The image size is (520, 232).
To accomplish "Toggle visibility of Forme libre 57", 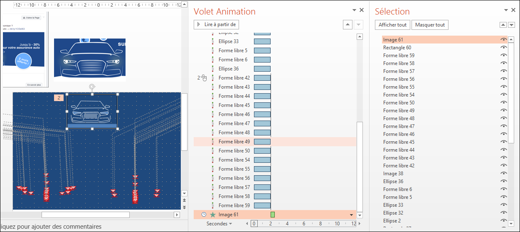I will 503,71.
